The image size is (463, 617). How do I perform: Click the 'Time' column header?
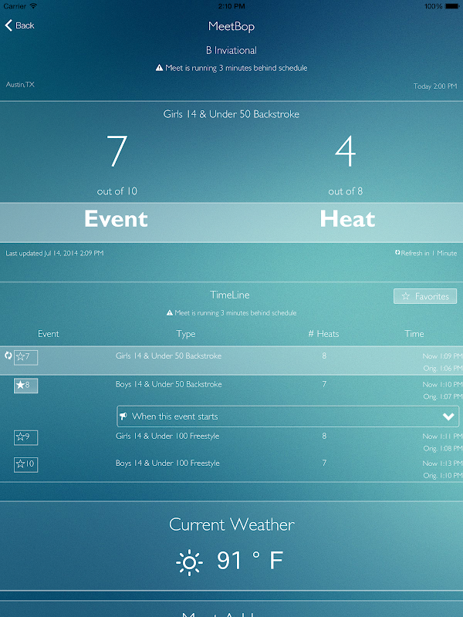tap(414, 334)
